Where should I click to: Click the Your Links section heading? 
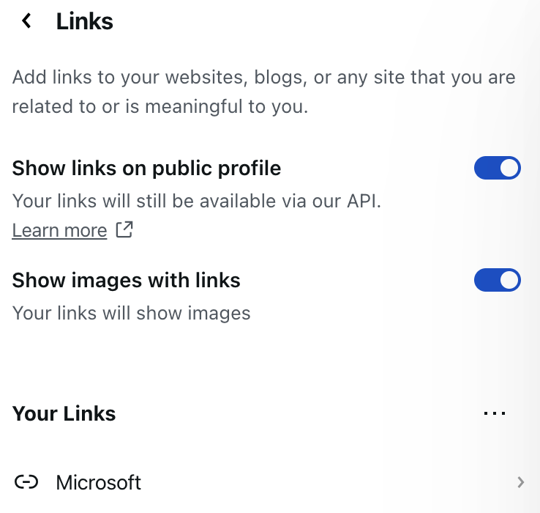click(x=64, y=413)
